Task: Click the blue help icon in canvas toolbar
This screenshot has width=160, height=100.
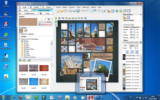Action: (85, 18)
